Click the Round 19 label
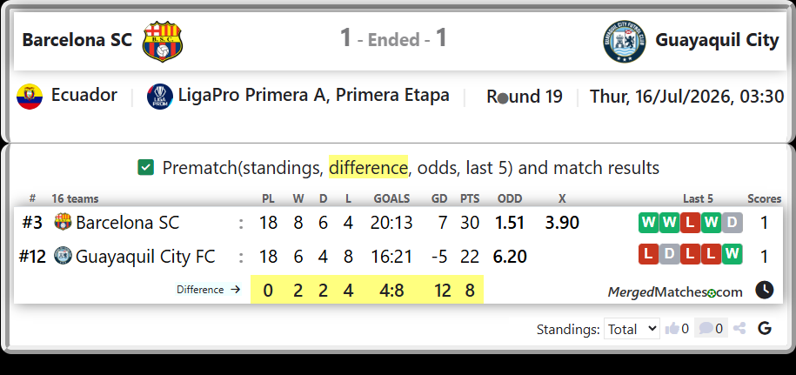 (525, 97)
